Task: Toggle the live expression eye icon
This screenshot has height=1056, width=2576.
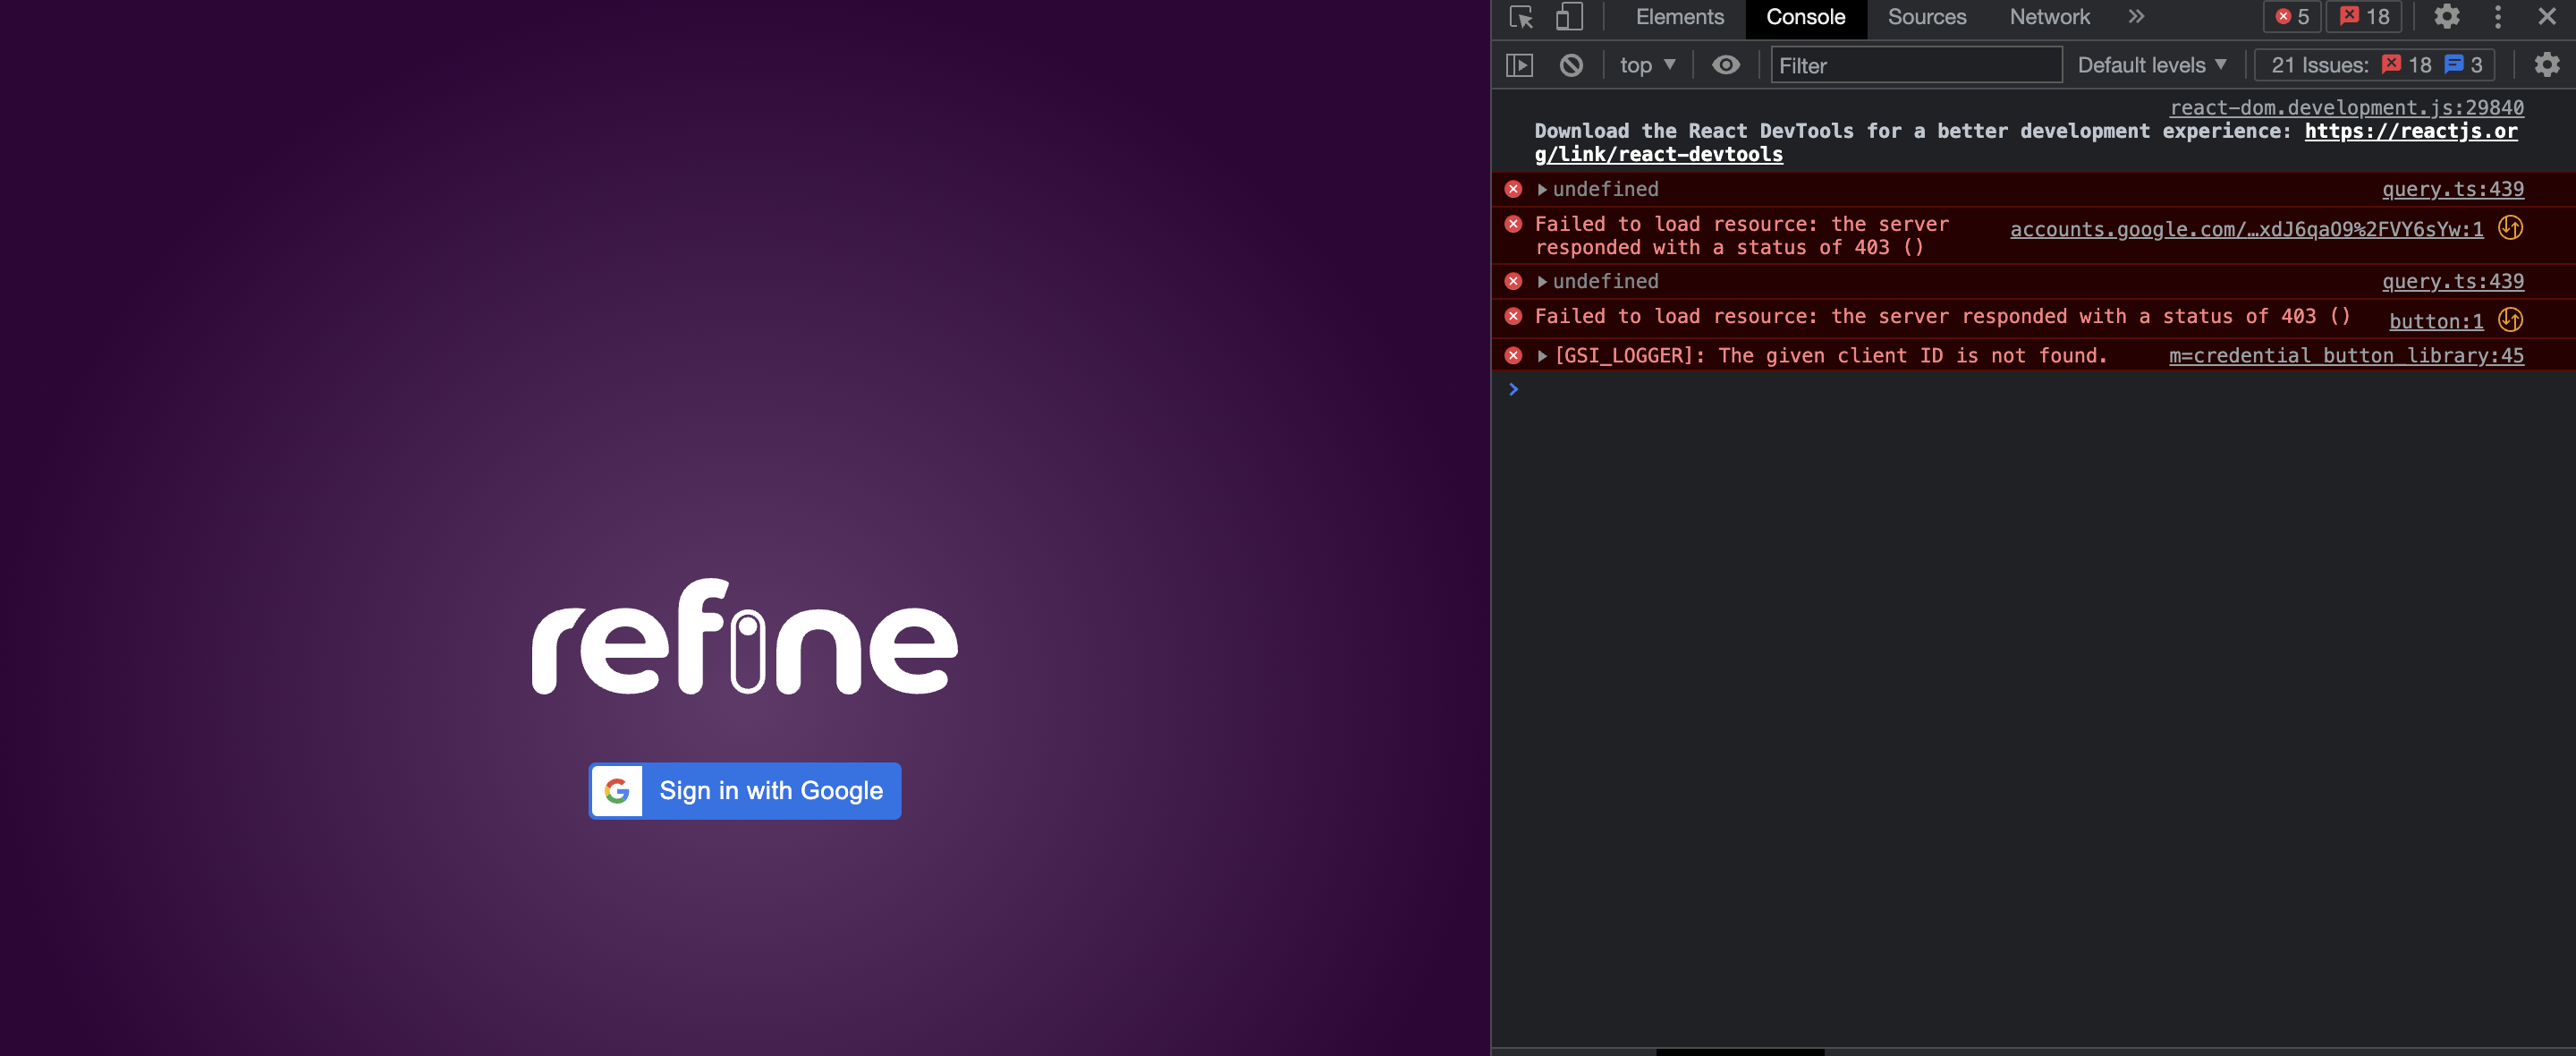Action: [1724, 65]
